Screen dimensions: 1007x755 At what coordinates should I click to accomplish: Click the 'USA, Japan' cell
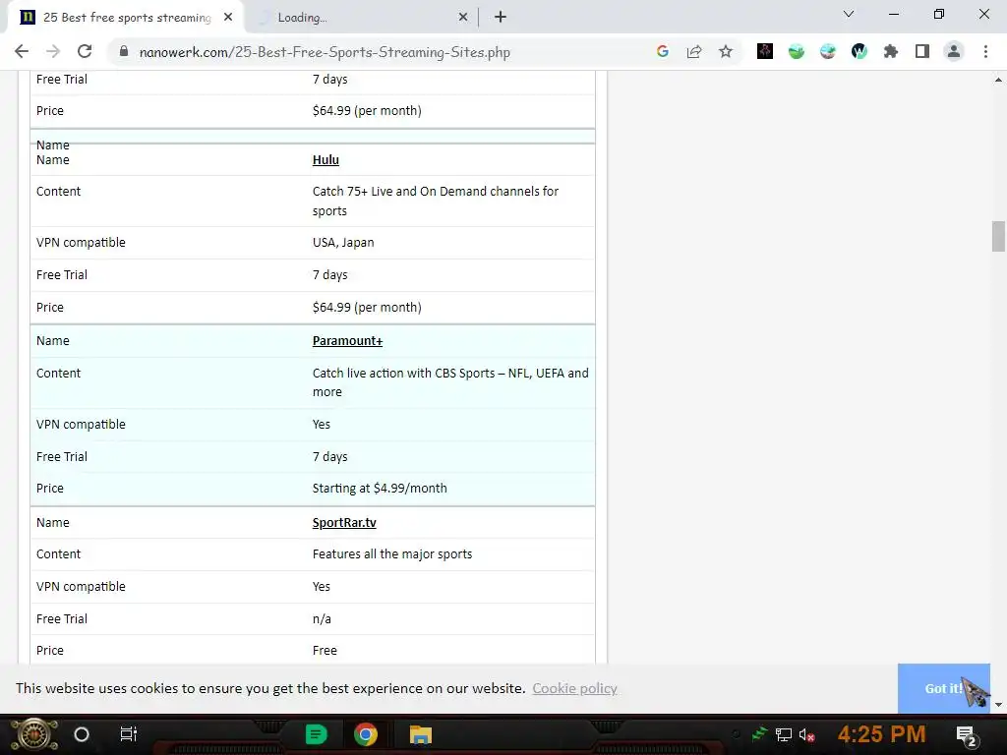pos(343,243)
